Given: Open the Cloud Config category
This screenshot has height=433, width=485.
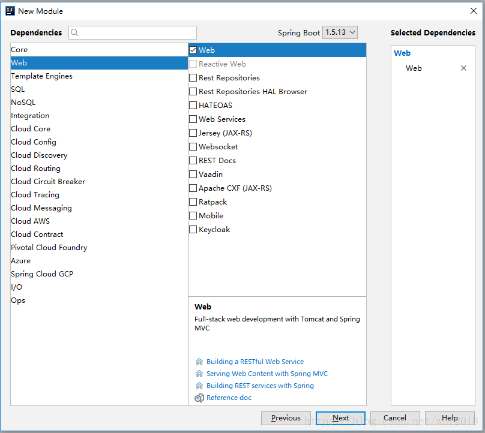Looking at the screenshot, I should (x=99, y=142).
